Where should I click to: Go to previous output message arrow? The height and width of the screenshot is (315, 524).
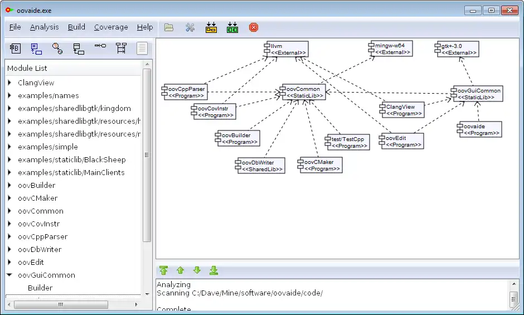[x=181, y=270]
